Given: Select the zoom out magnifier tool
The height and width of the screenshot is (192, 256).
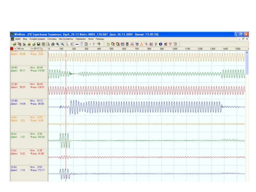Looking at the screenshot, I should coord(62,44).
